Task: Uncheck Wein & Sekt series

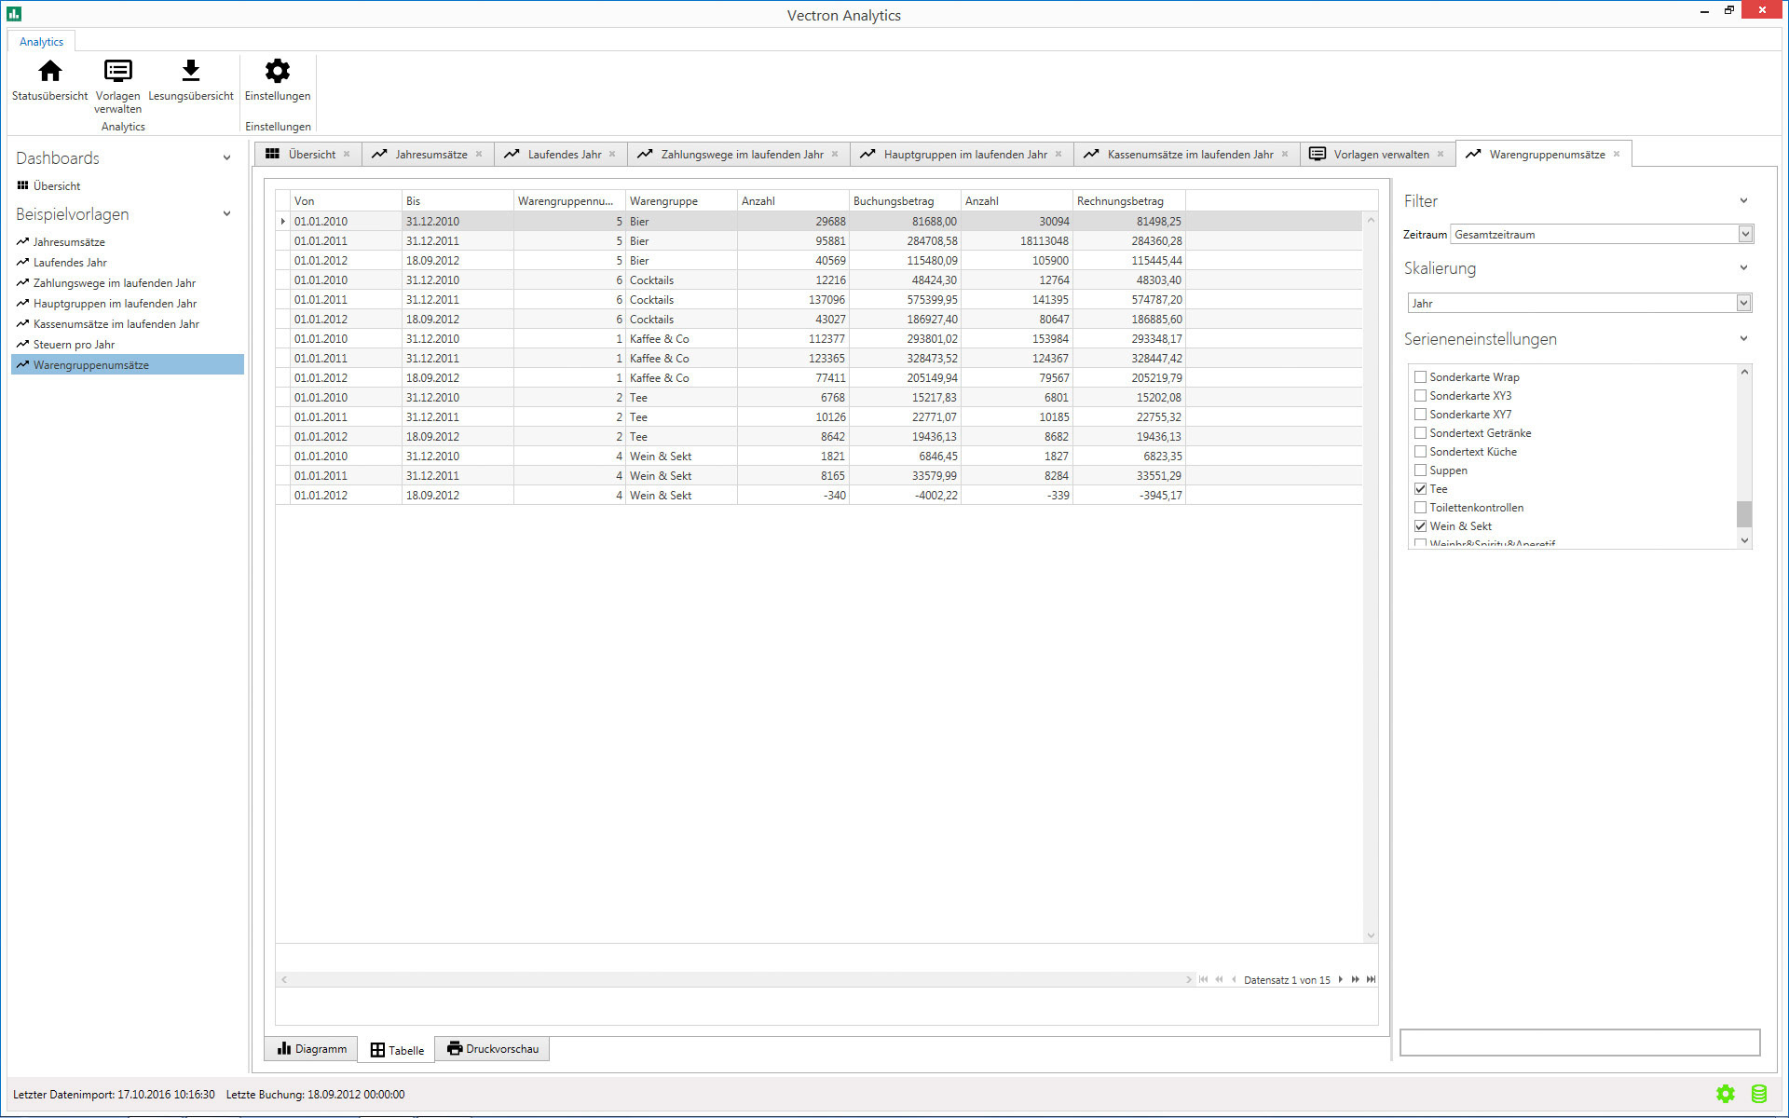Action: pyautogui.click(x=1420, y=526)
